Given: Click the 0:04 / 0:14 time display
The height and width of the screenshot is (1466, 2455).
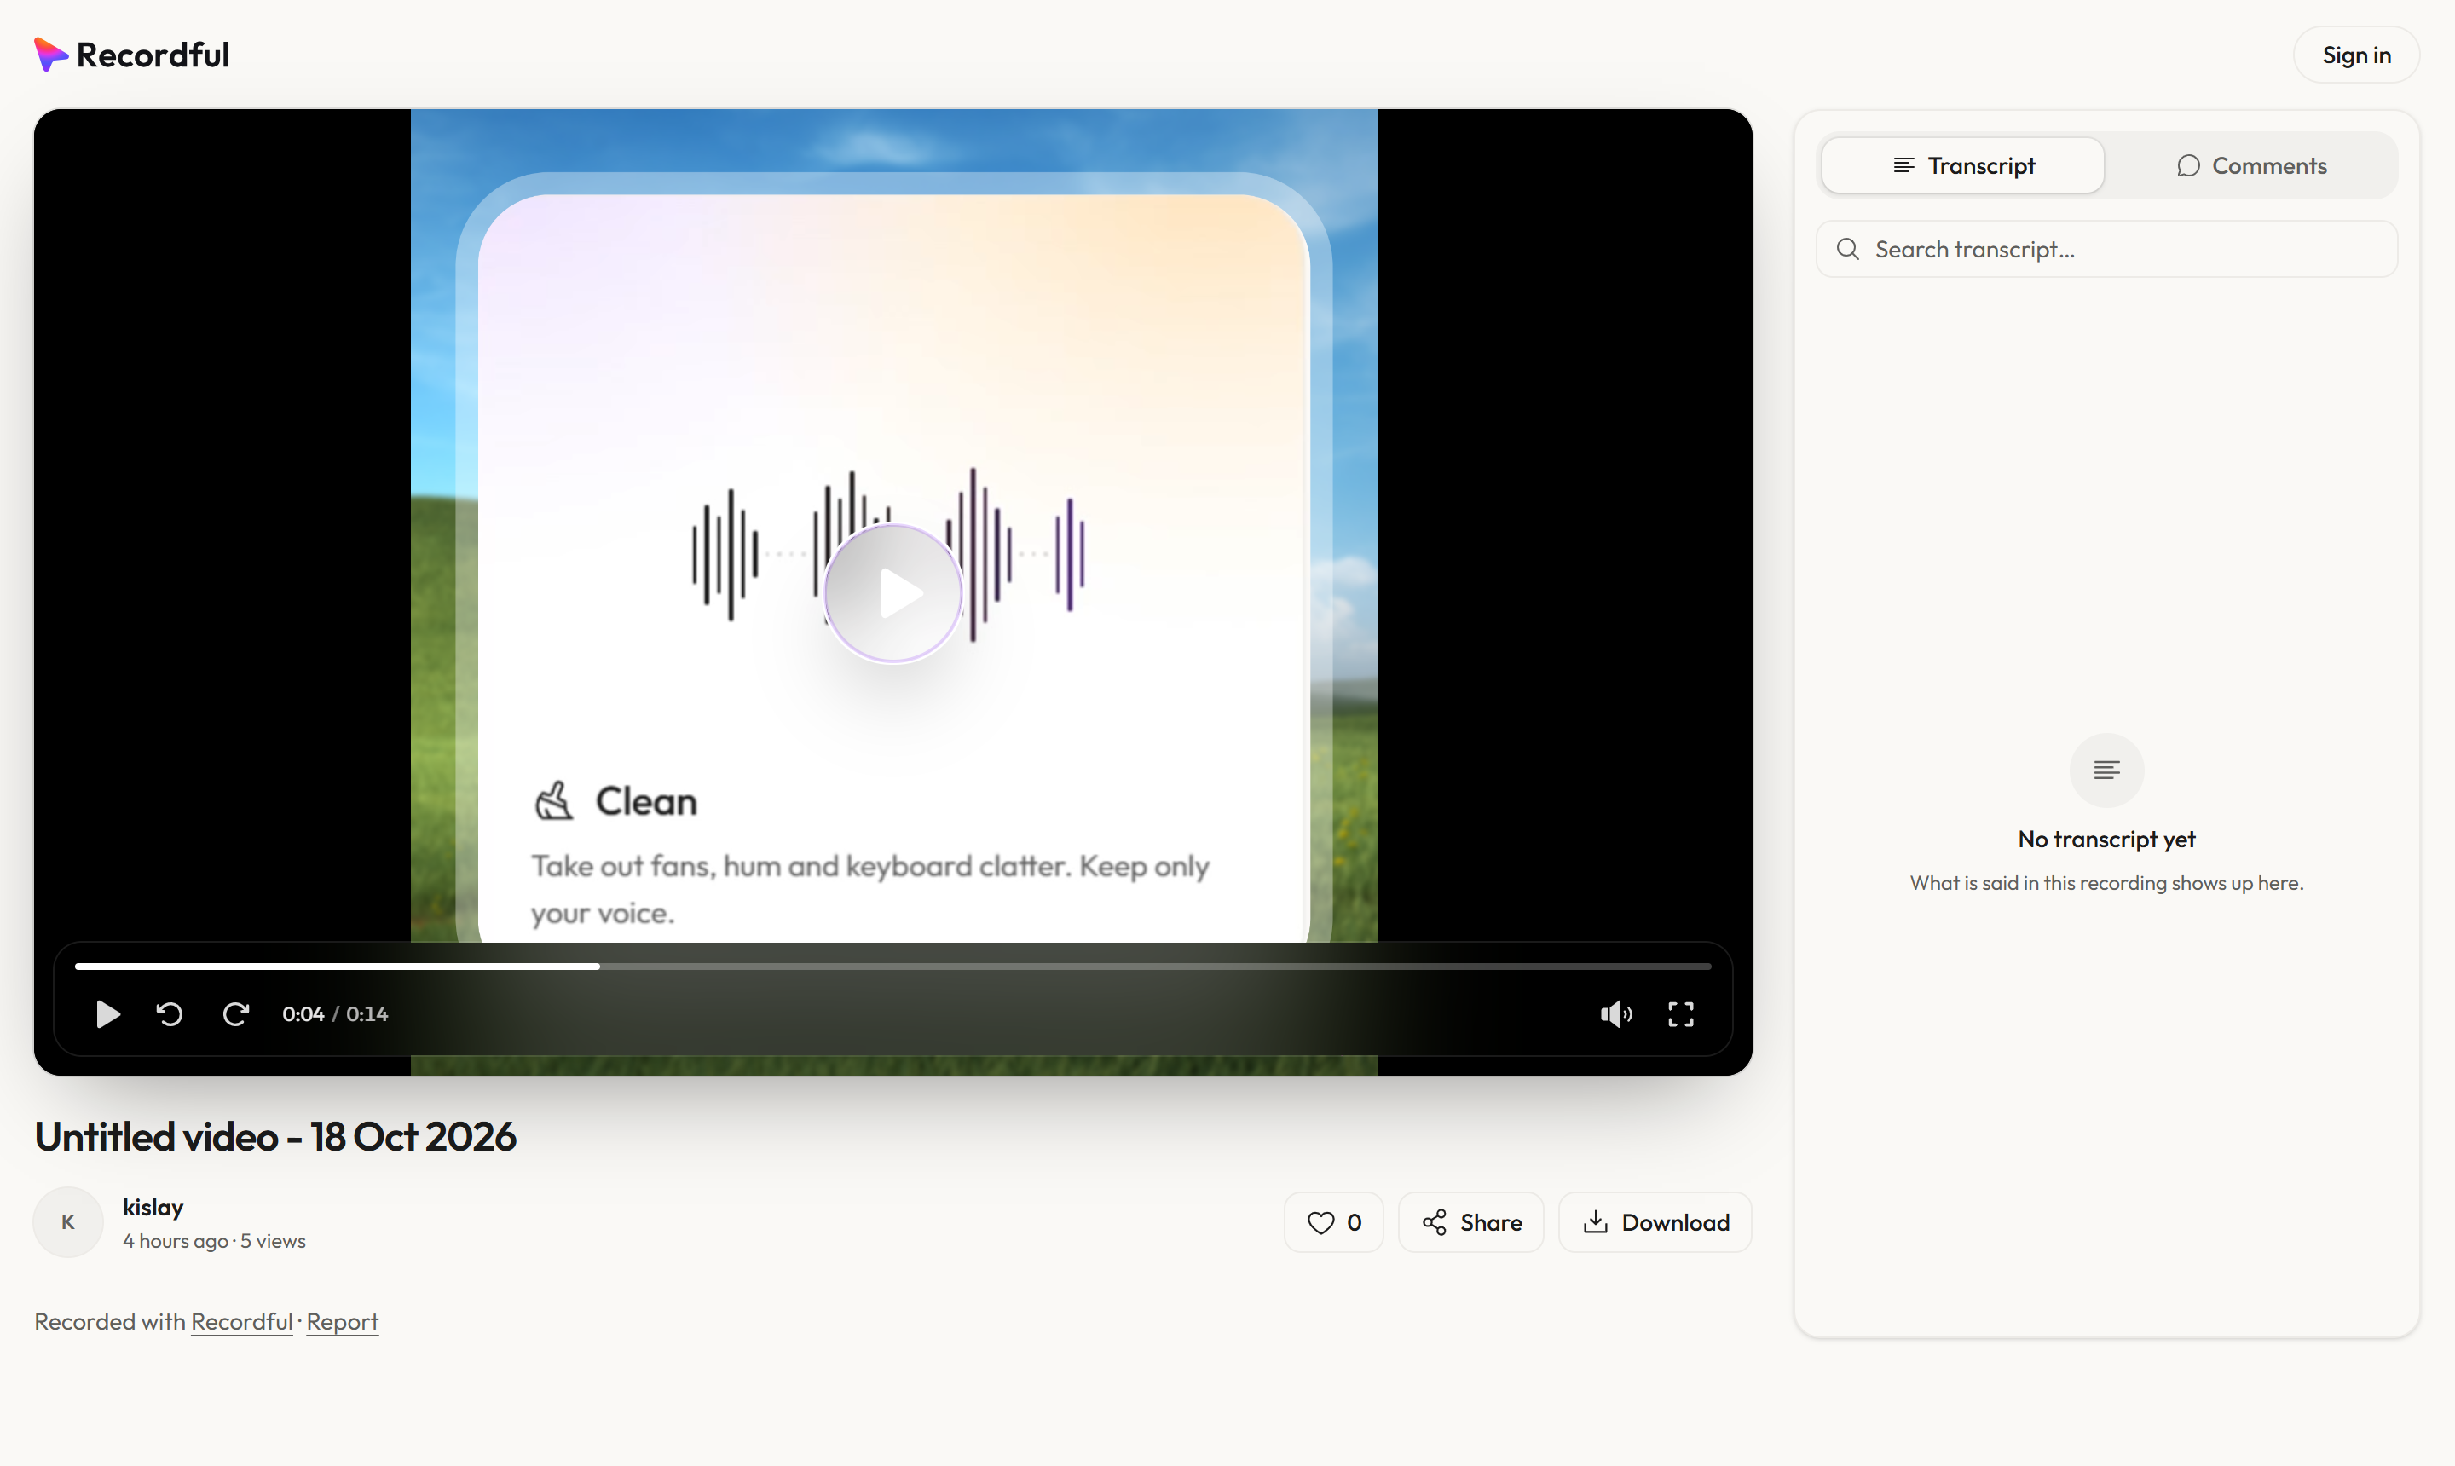Looking at the screenshot, I should pos(335,1013).
